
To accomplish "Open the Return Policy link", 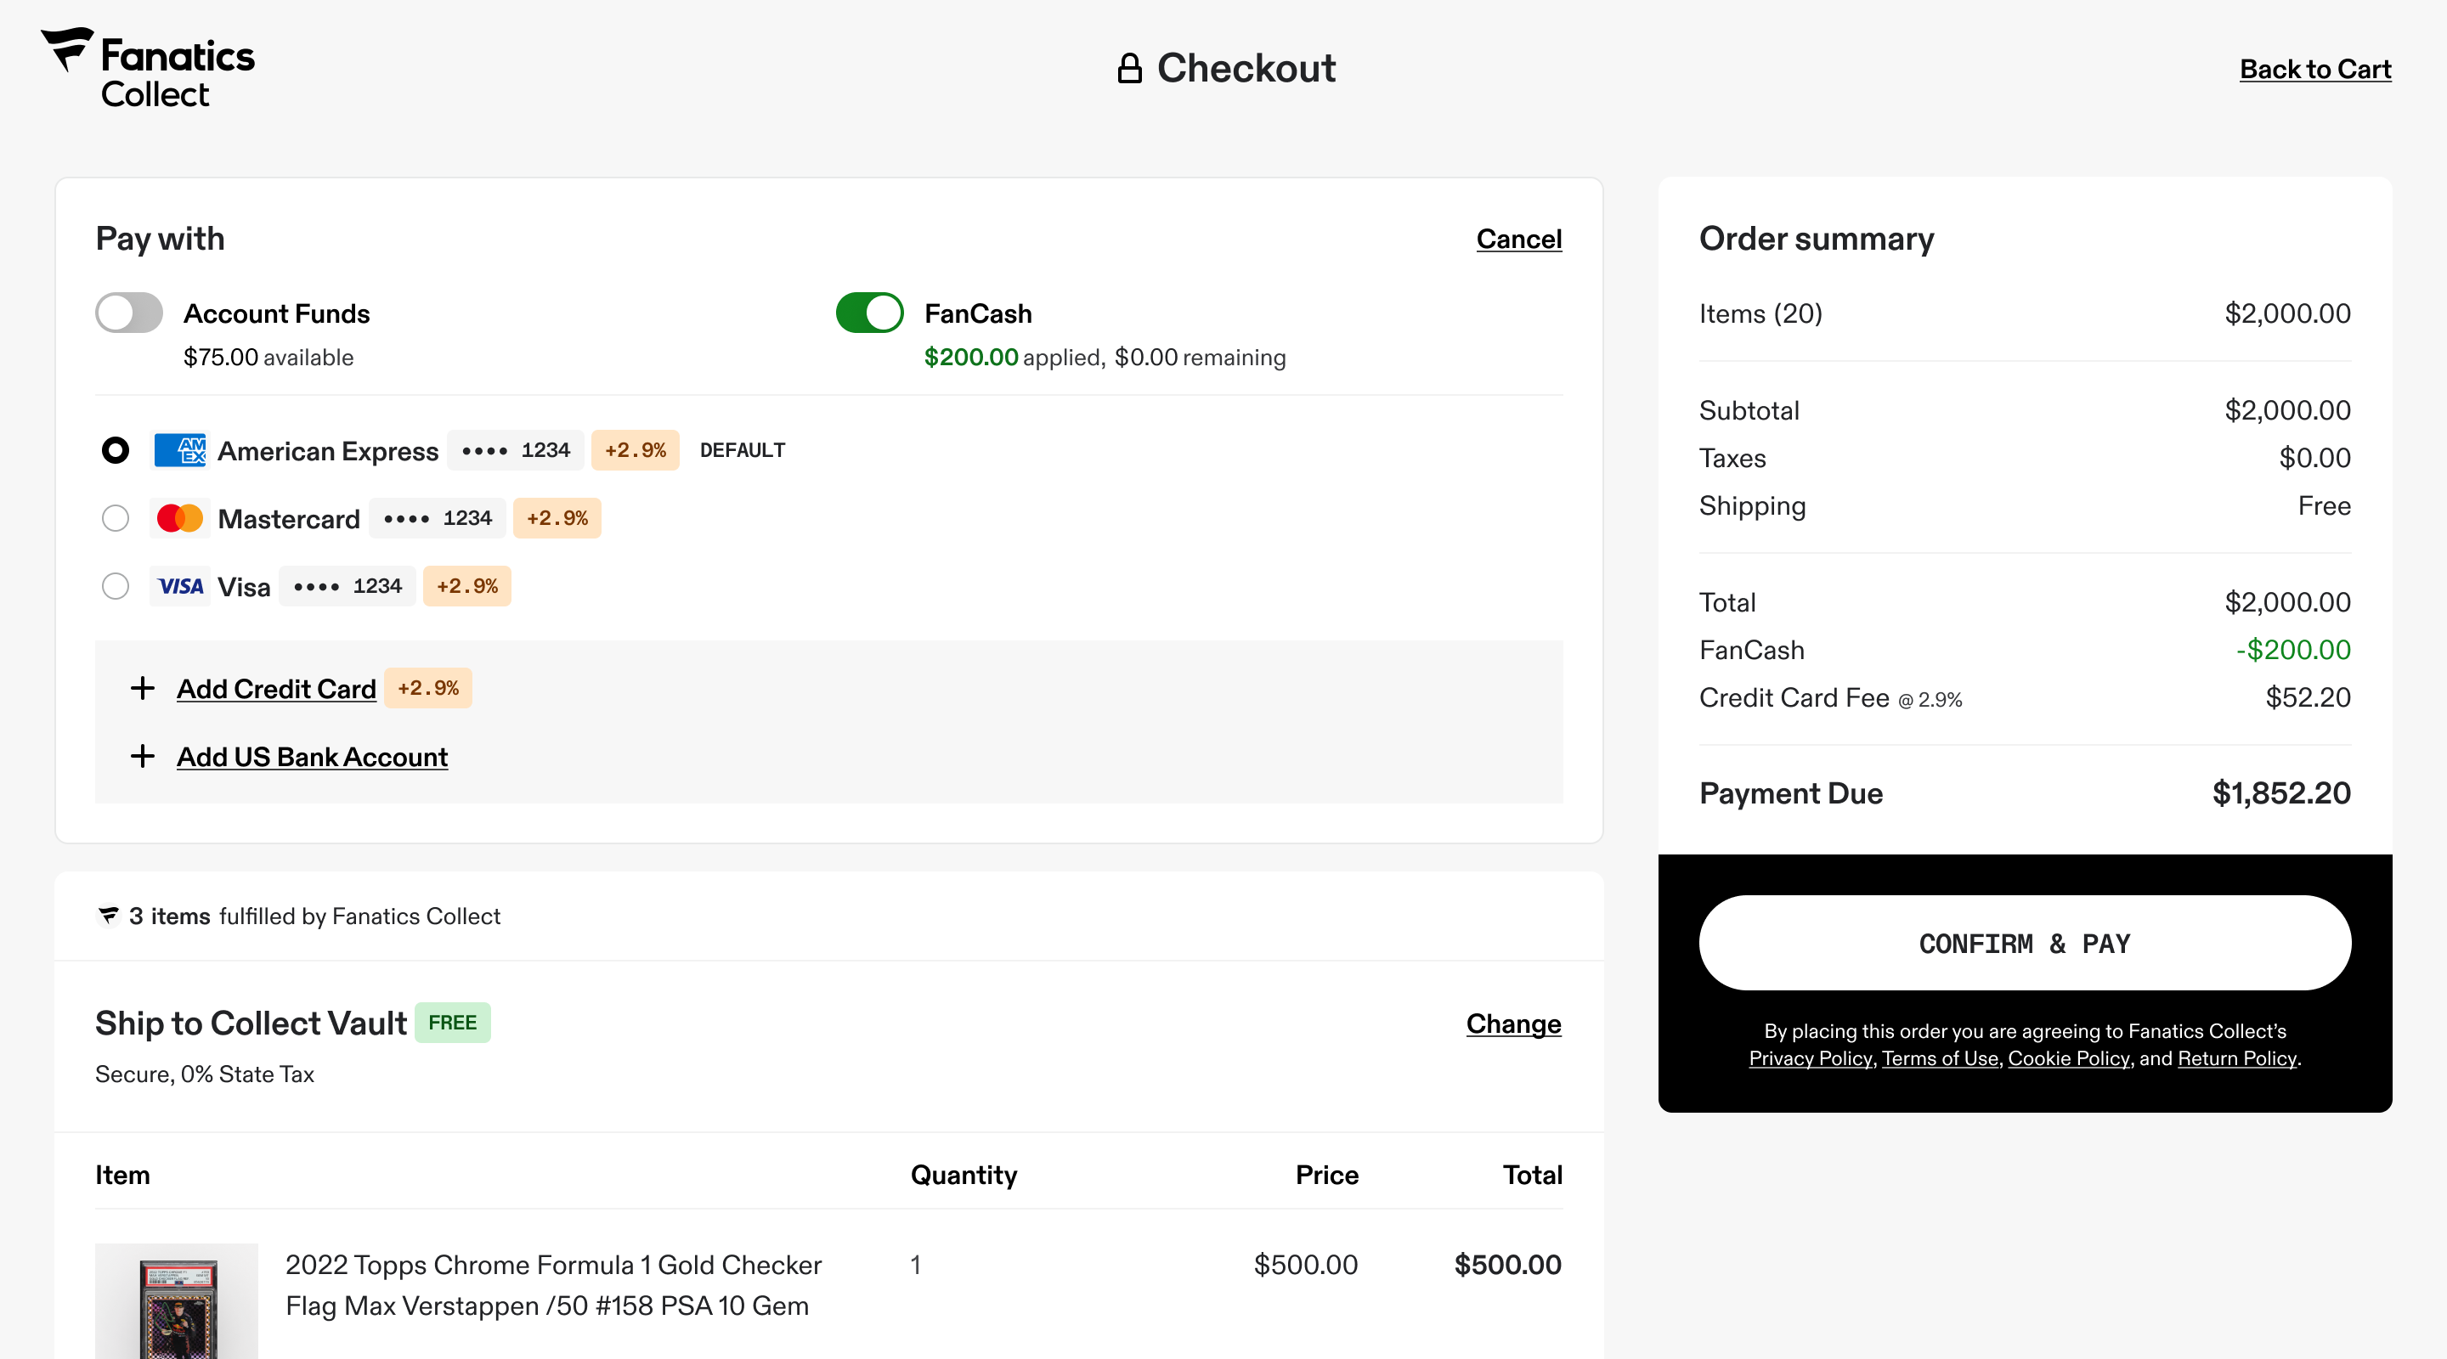I will pyautogui.click(x=2237, y=1058).
